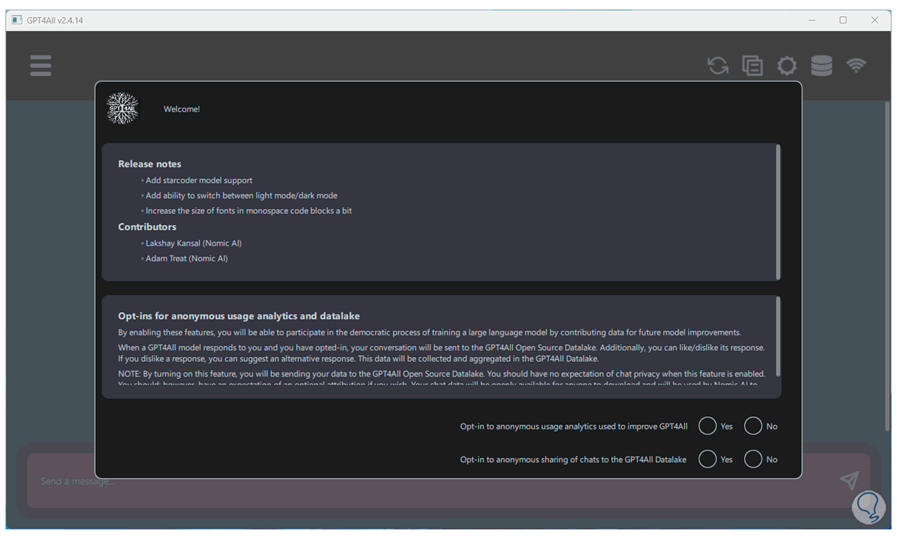897x539 pixels.
Task: Click 'Add starcoder model support' note
Action: (199, 180)
